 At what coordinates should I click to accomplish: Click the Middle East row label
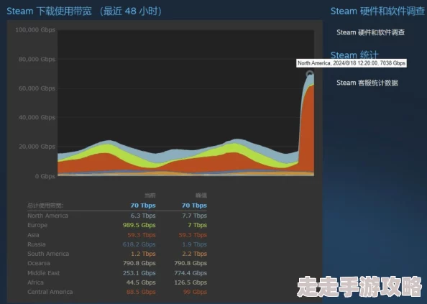coord(44,273)
